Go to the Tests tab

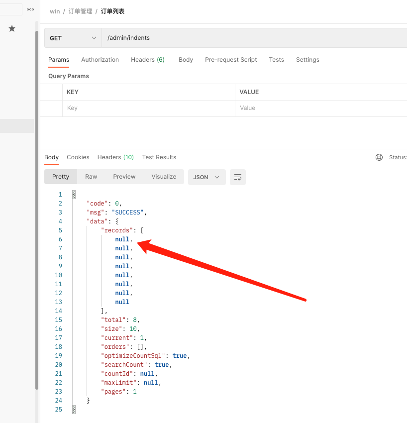pyautogui.click(x=276, y=60)
